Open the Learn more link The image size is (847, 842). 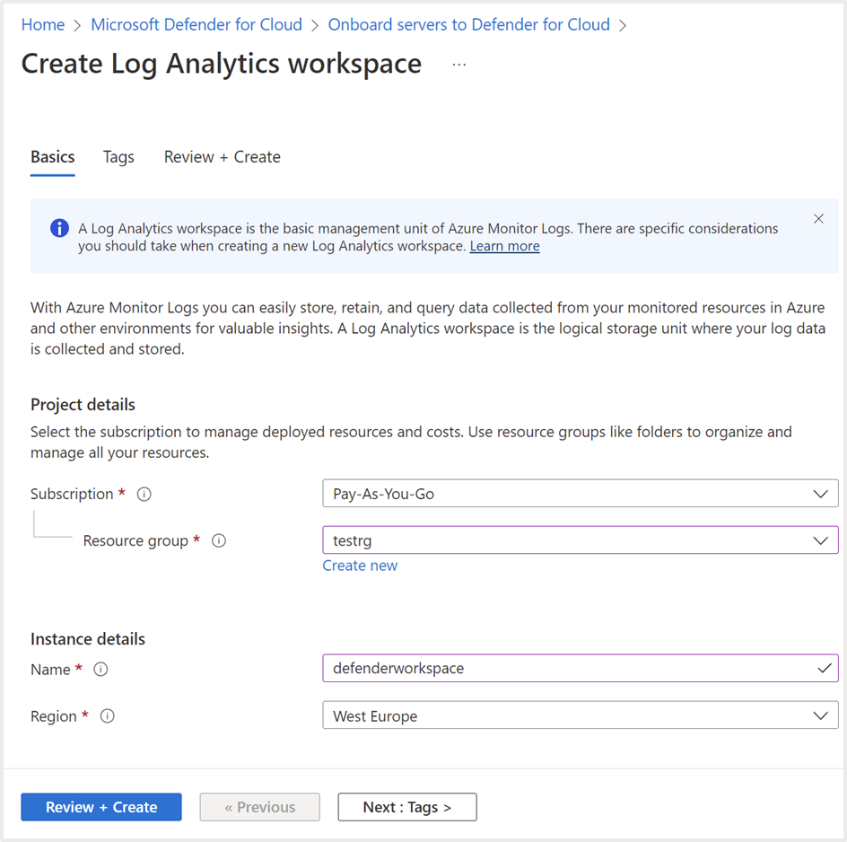click(504, 246)
